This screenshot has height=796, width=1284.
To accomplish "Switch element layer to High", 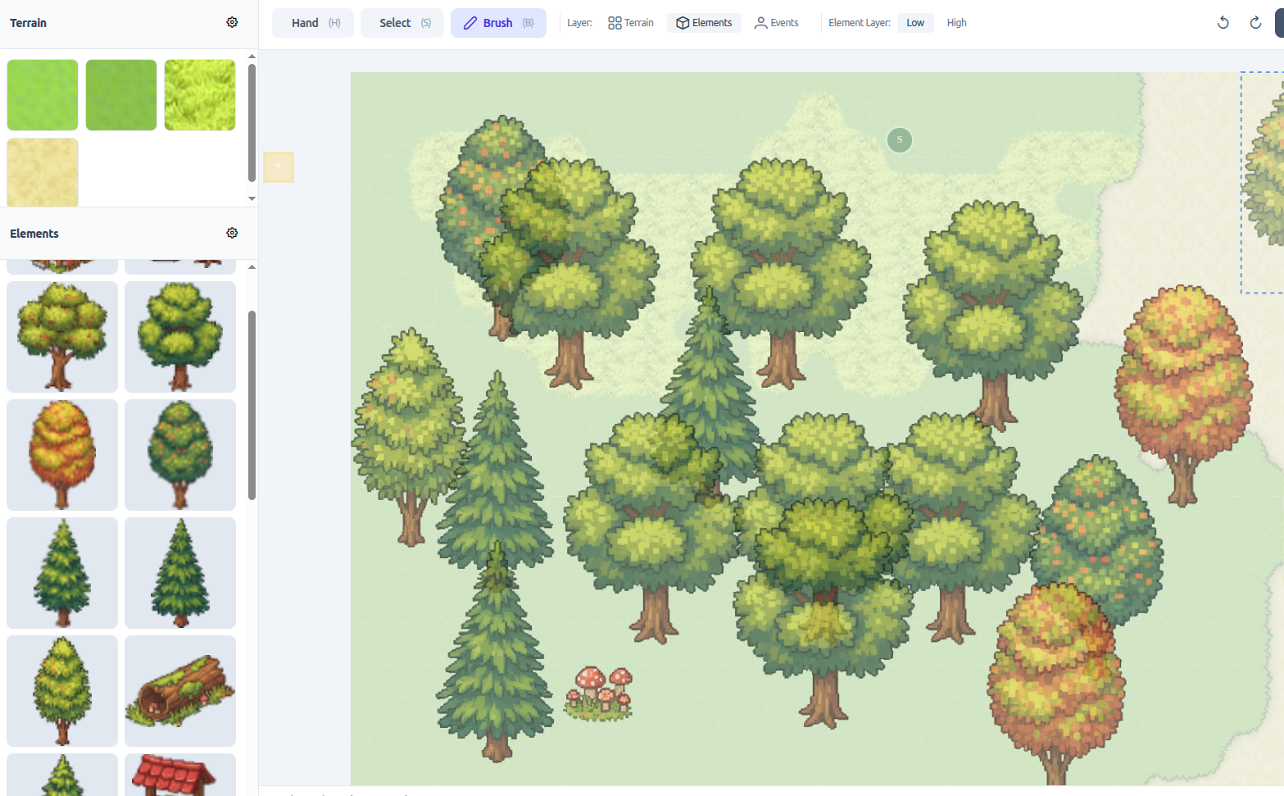I will click(956, 23).
